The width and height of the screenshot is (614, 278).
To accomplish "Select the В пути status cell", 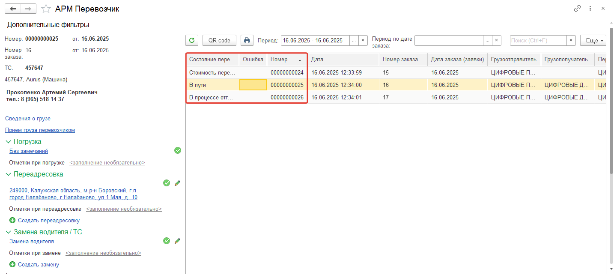I will pos(212,85).
